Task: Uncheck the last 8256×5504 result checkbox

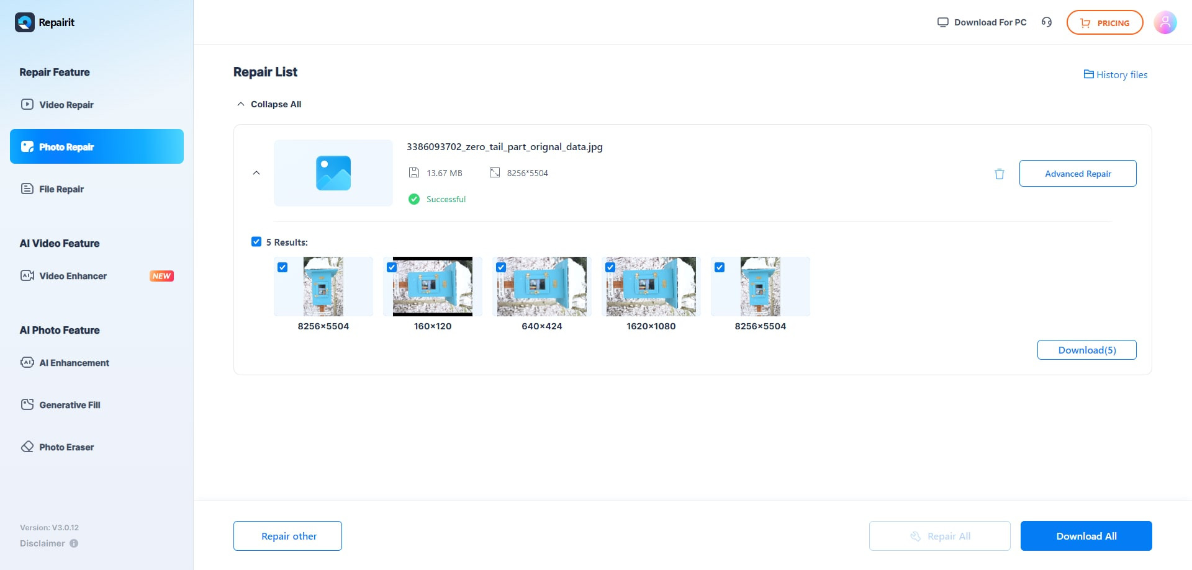Action: coord(720,267)
